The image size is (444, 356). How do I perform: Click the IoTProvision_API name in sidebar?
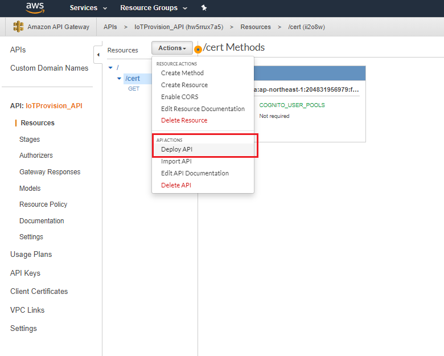point(54,106)
